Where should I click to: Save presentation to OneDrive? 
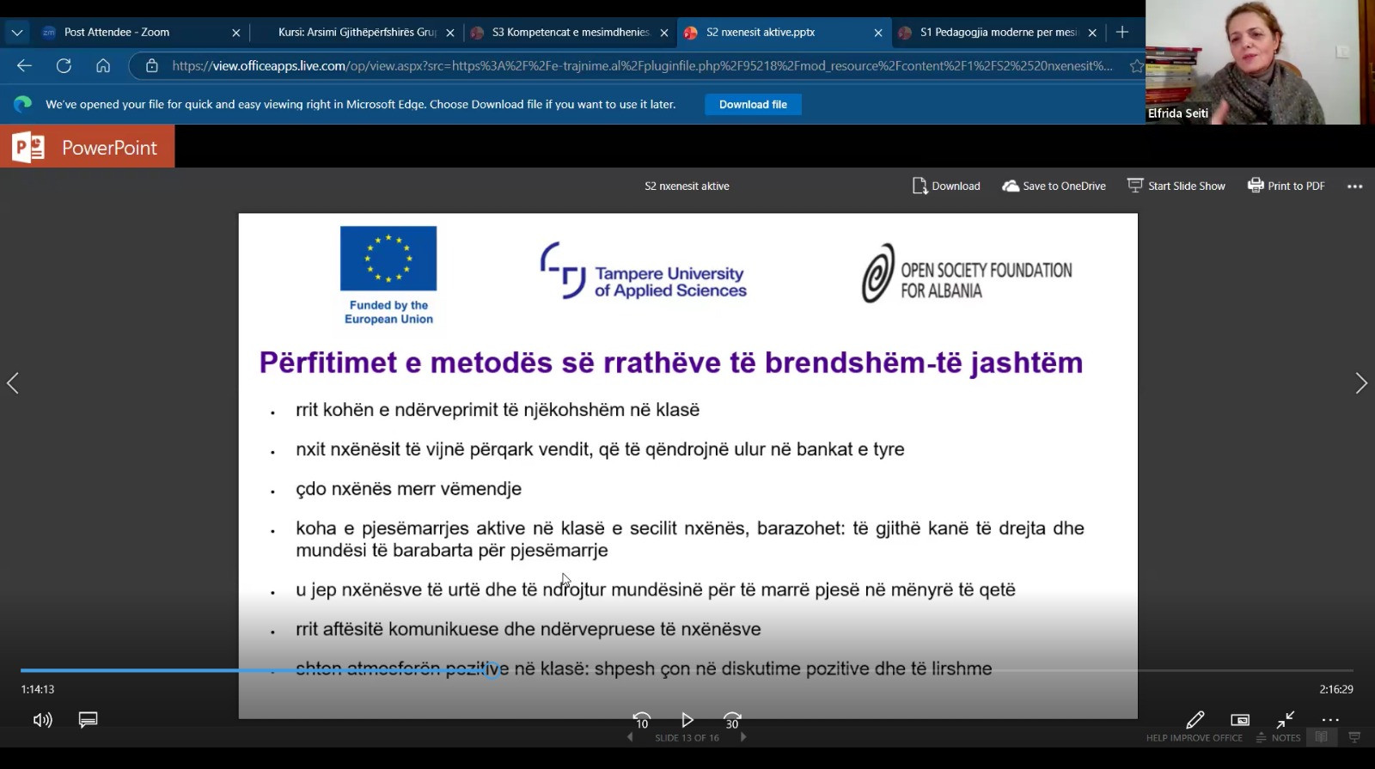pyautogui.click(x=1054, y=186)
